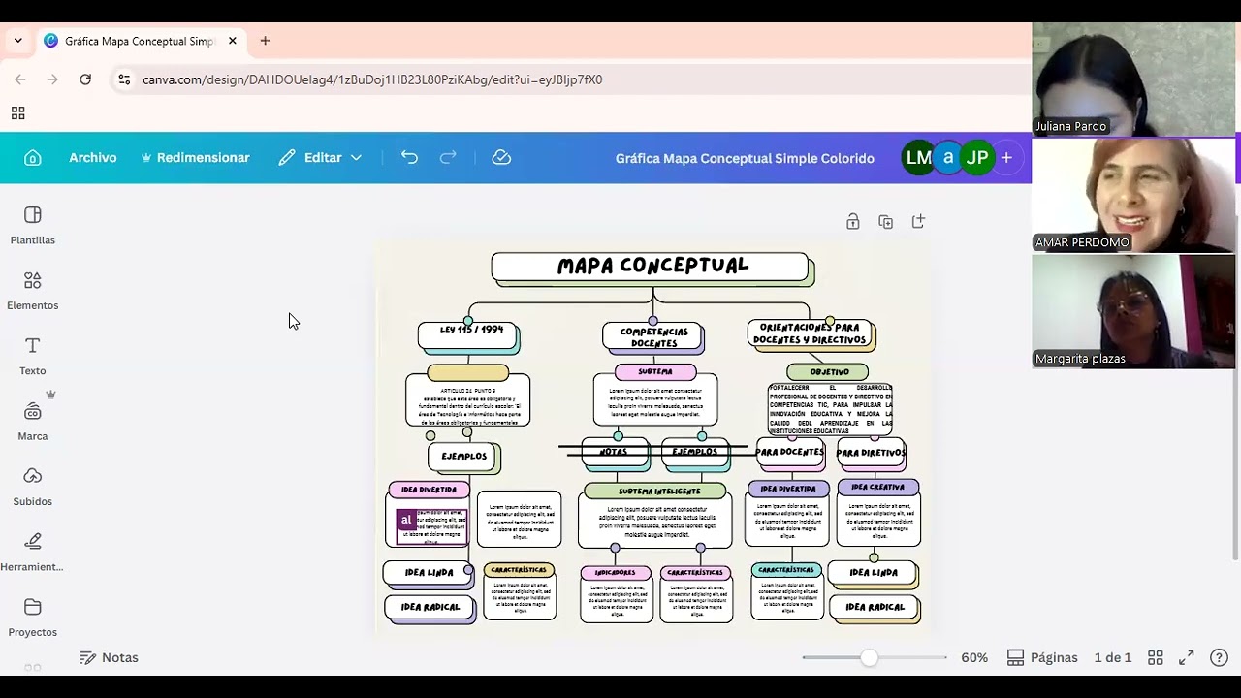Select the SUBTEMA pink label
The image size is (1241, 698).
coord(655,371)
